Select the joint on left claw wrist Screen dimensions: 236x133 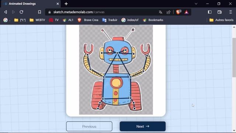(x=87, y=55)
